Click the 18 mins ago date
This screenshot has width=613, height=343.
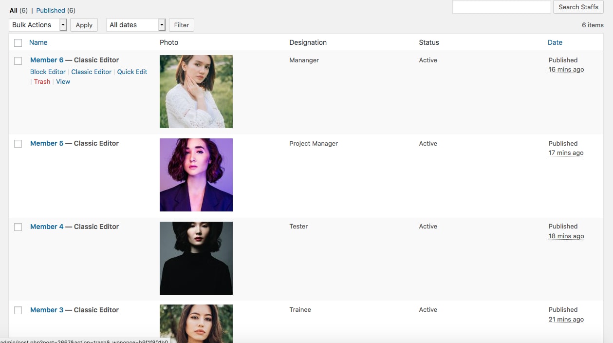pos(566,236)
